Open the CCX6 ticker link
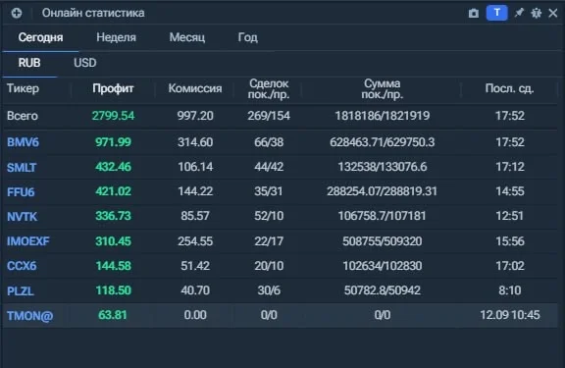Viewport: 565px width, 368px height. click(22, 266)
